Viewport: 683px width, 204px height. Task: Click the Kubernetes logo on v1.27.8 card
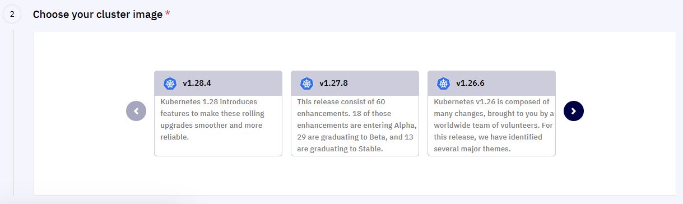click(x=306, y=84)
